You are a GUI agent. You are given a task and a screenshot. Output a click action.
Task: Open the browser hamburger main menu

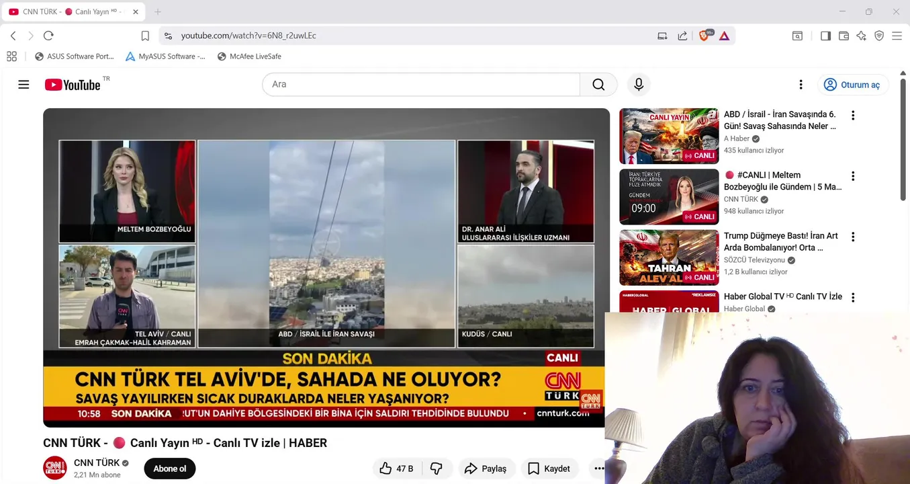897,36
